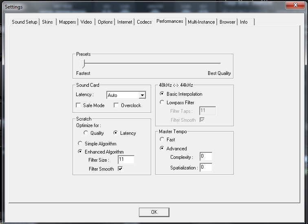Click the Best Quality preset label
The image size is (308, 224).
point(219,73)
